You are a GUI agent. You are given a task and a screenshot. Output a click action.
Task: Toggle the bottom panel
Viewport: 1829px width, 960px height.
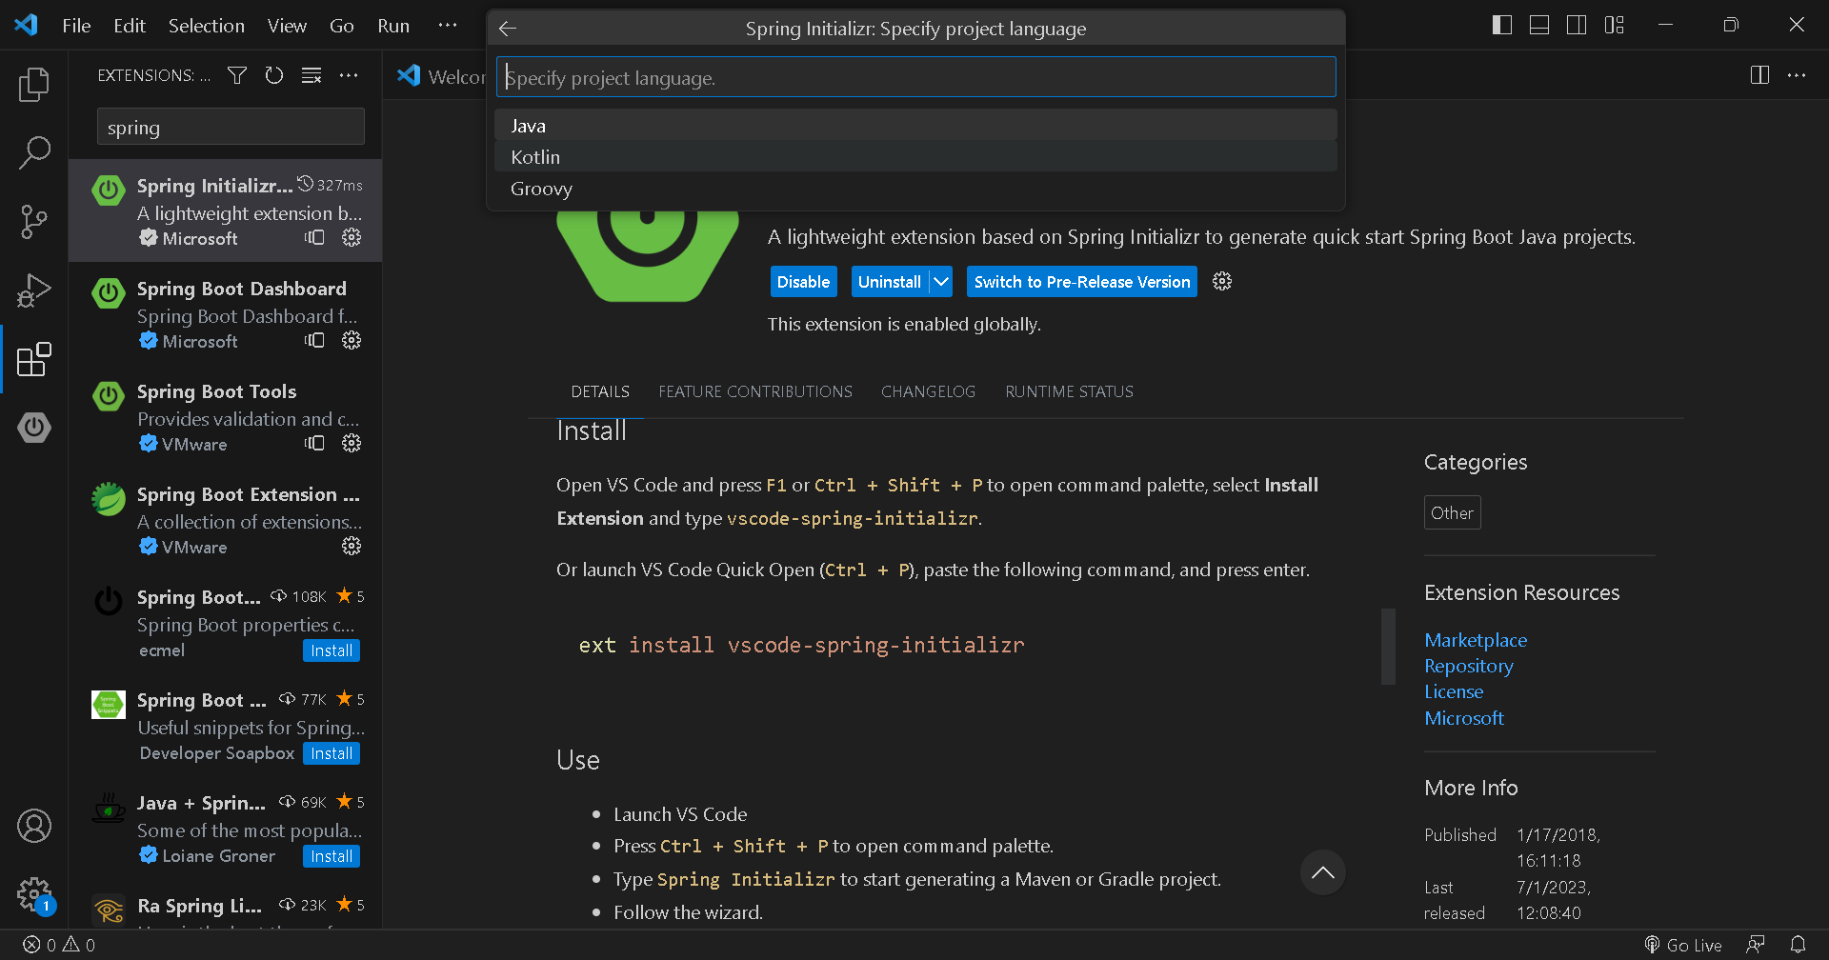pyautogui.click(x=1539, y=25)
